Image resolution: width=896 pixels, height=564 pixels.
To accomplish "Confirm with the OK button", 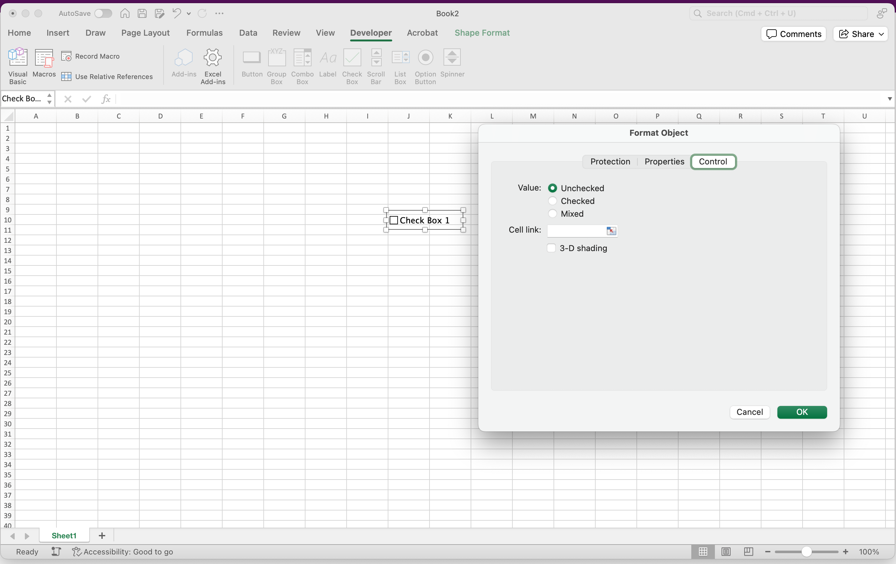I will coord(802,412).
